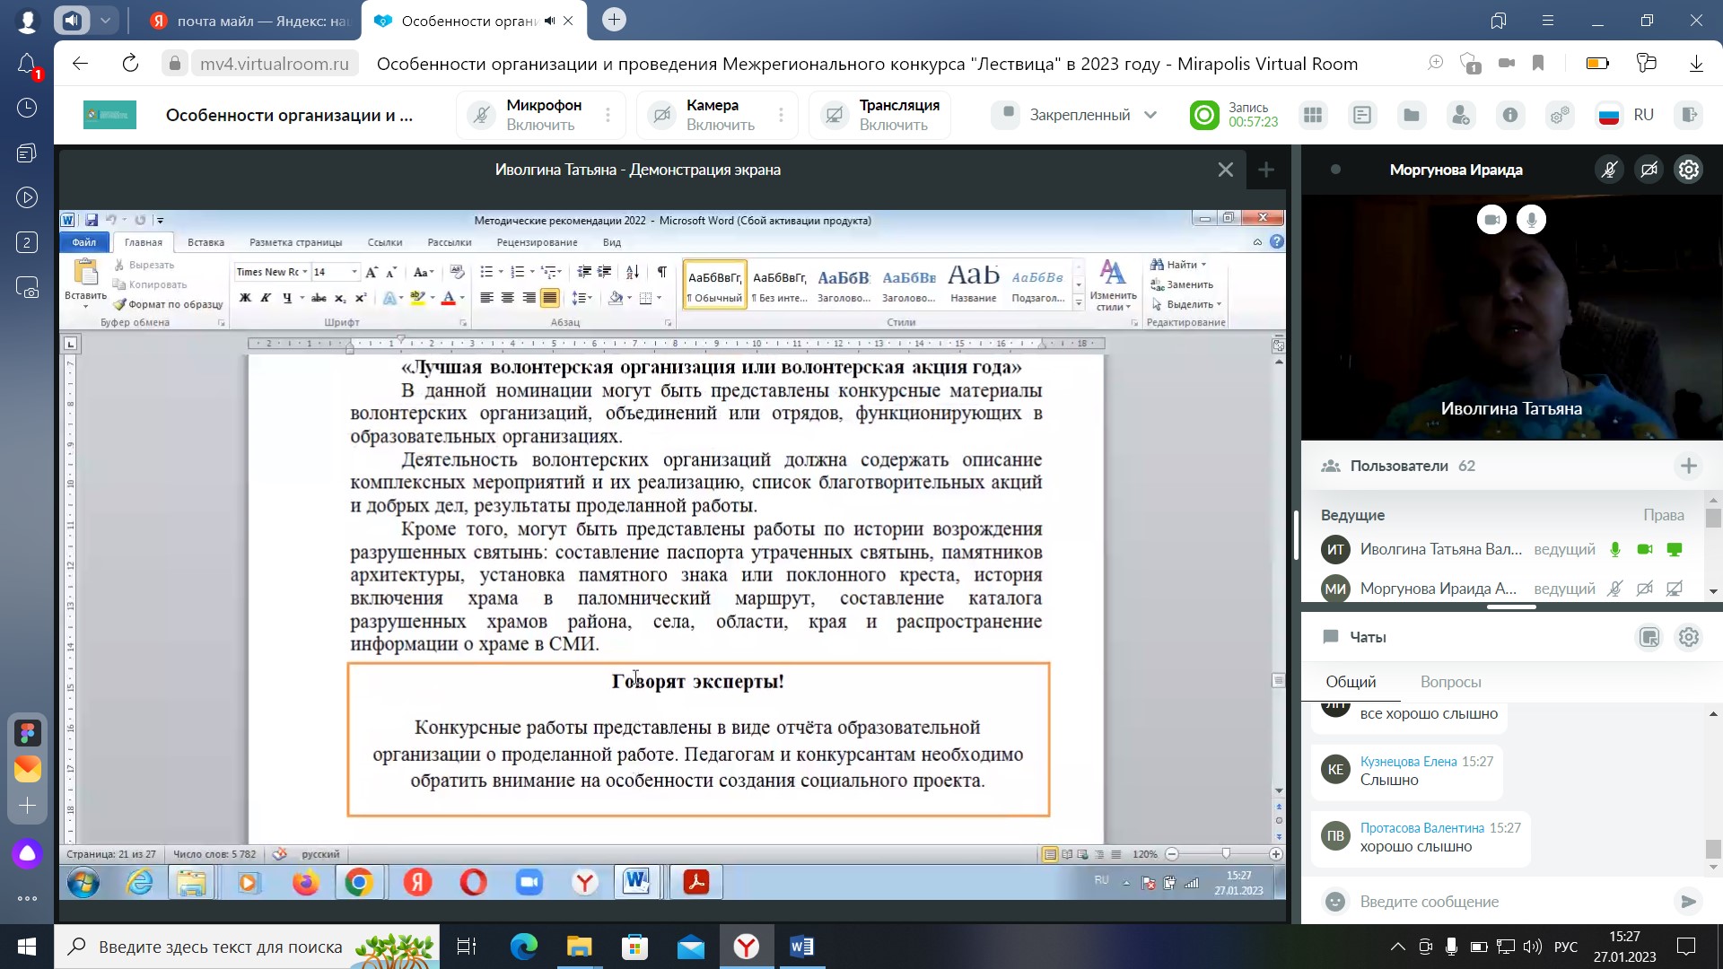
Task: Click the message input field Введите сообщение
Action: tap(1508, 902)
